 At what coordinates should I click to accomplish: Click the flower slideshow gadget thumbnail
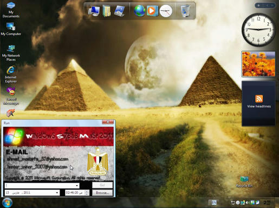pos(258,64)
